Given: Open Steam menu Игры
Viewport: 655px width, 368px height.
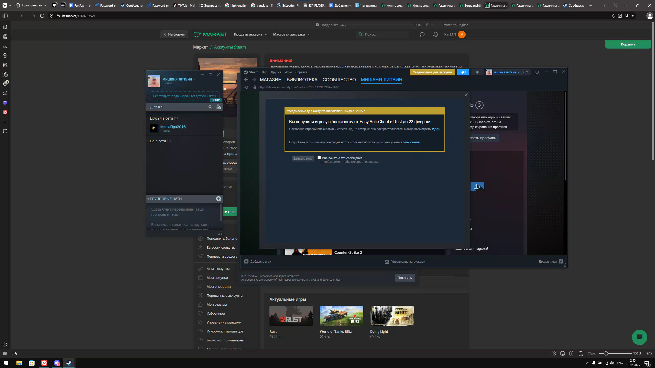Looking at the screenshot, I should click(288, 72).
